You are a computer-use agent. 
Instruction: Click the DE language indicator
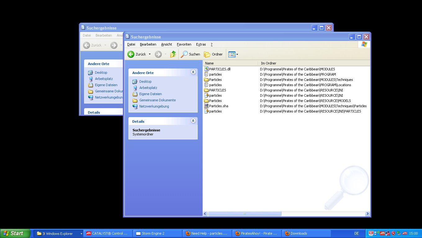point(357,233)
